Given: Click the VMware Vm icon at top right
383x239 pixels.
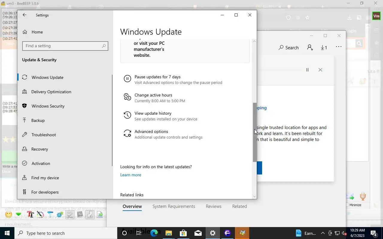Looking at the screenshot, I should 376,16.
